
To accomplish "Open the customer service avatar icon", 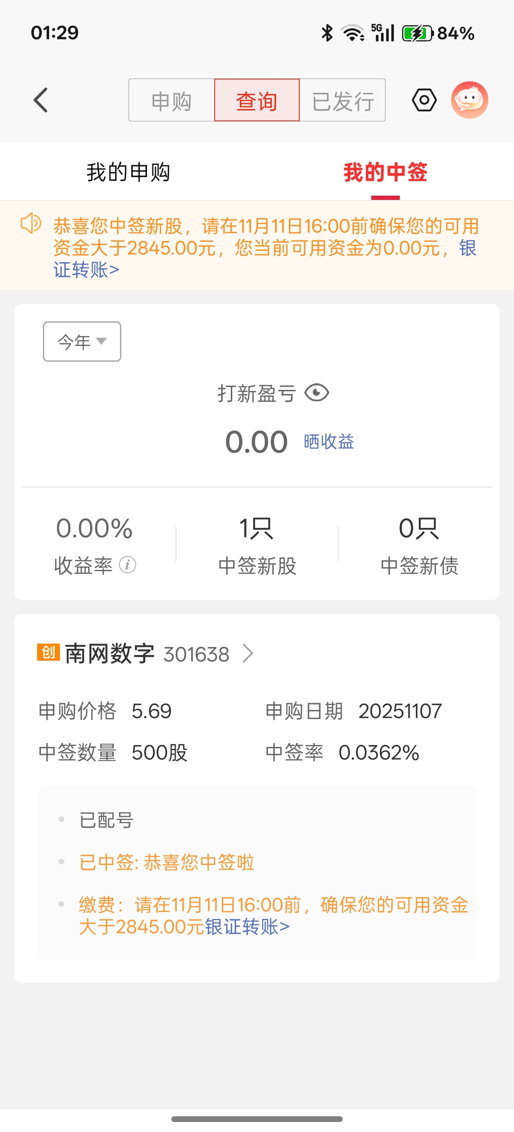I will [470, 100].
